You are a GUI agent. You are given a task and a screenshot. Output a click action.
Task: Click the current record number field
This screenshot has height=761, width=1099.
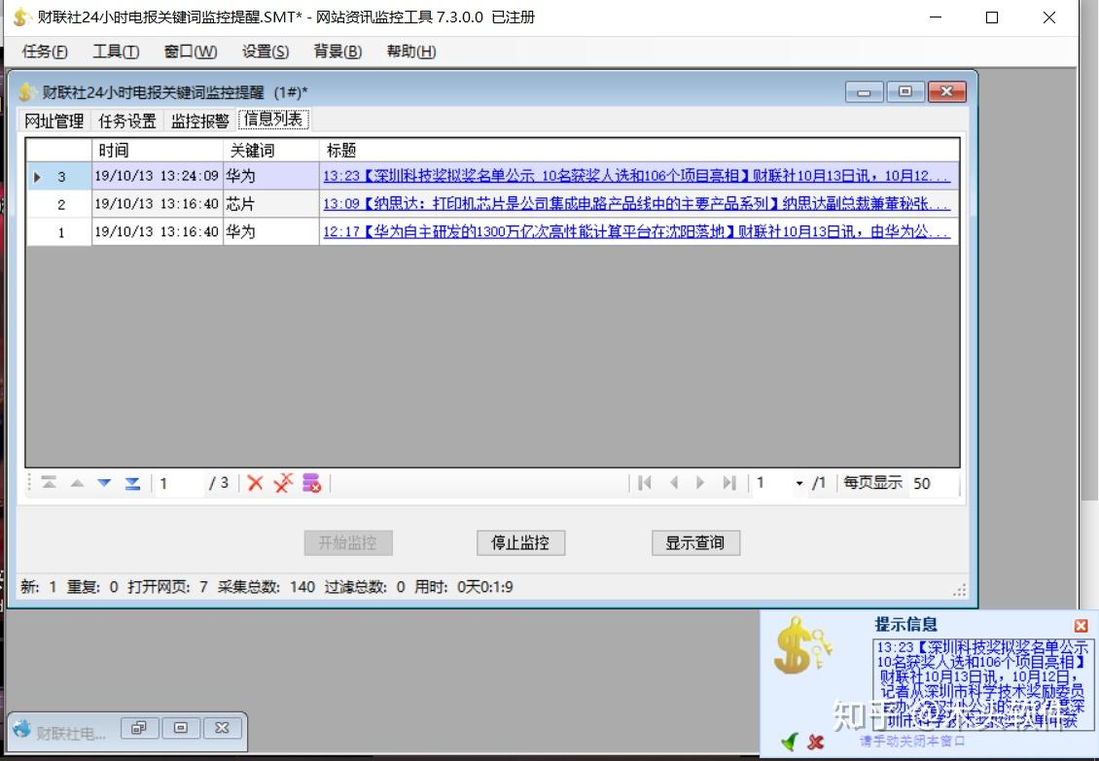tap(179, 483)
